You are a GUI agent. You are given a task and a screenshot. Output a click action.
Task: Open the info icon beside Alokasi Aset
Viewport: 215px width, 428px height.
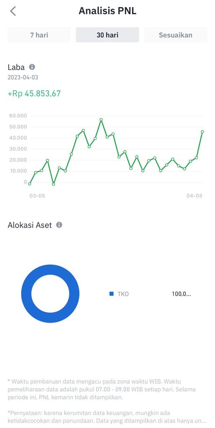pyautogui.click(x=59, y=225)
